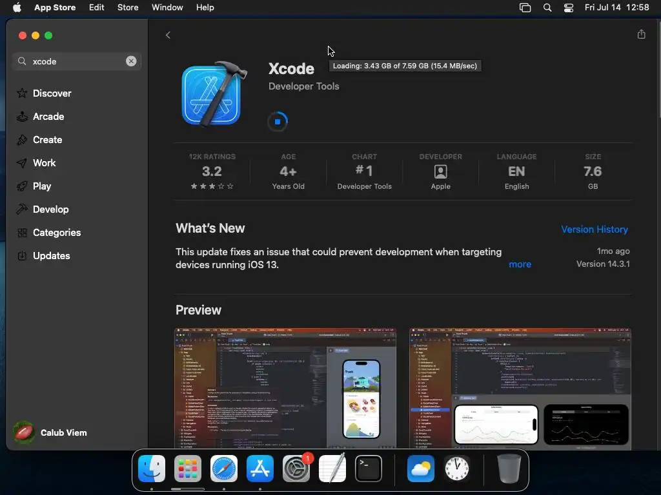
Task: Click the Developer Tools subtitle under Xcode
Action: 303,86
